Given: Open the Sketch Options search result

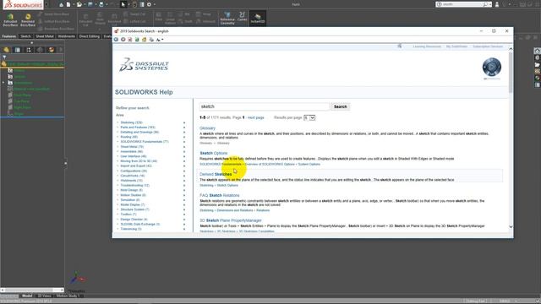Looking at the screenshot, I should (214, 153).
